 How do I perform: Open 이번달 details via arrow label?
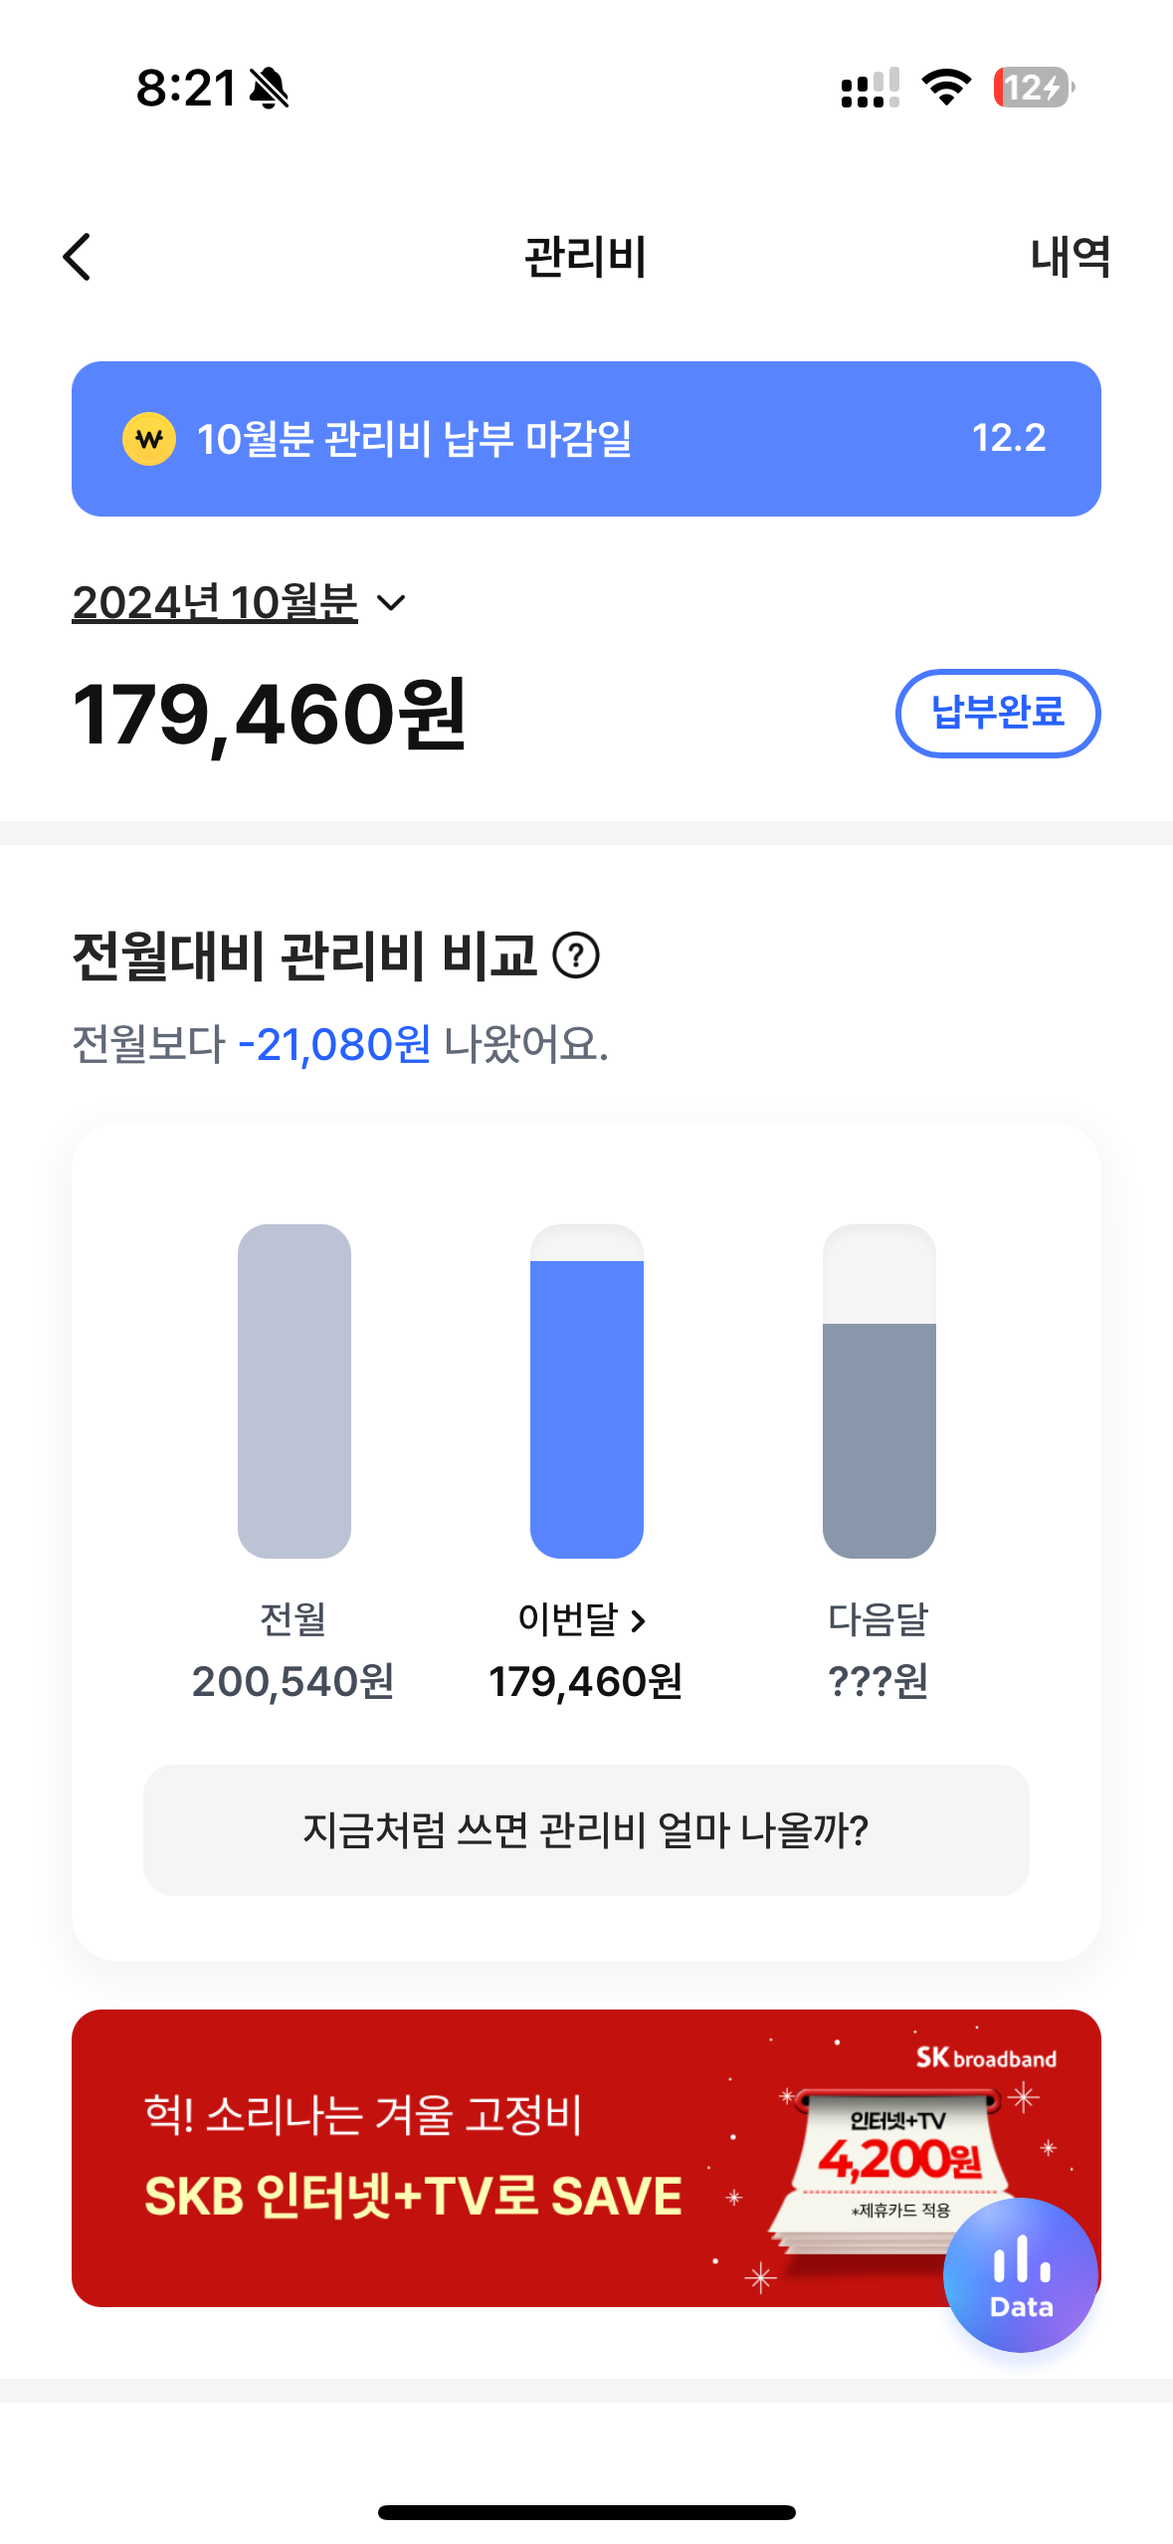point(584,1619)
